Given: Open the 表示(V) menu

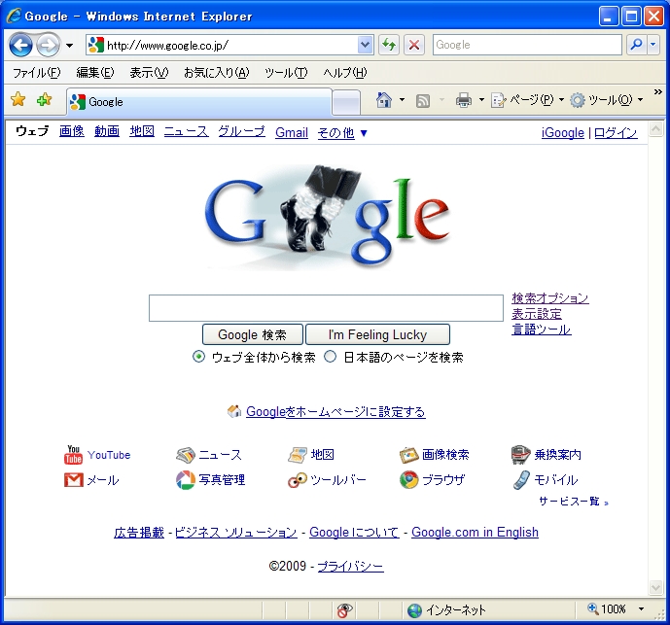Looking at the screenshot, I should 149,73.
